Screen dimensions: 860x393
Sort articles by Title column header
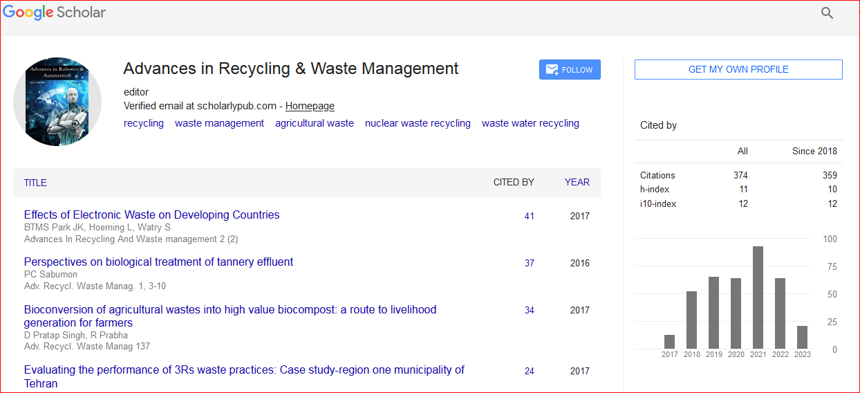[35, 183]
